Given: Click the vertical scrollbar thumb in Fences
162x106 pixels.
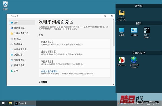Looking at the screenshot, I should coord(114,33).
